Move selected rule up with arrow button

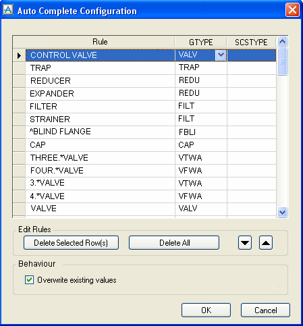pos(266,243)
